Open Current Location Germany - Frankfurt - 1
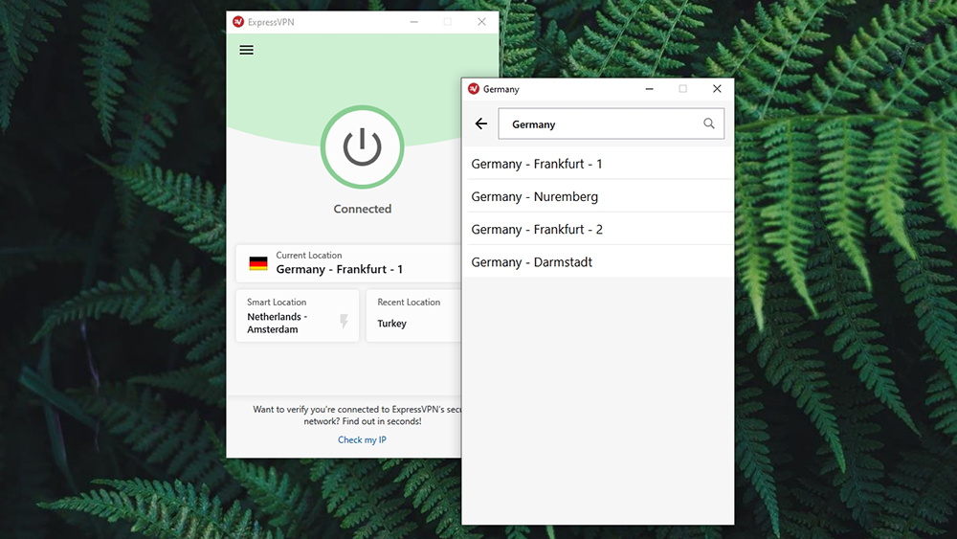Viewport: 957px width, 539px height. (x=348, y=263)
